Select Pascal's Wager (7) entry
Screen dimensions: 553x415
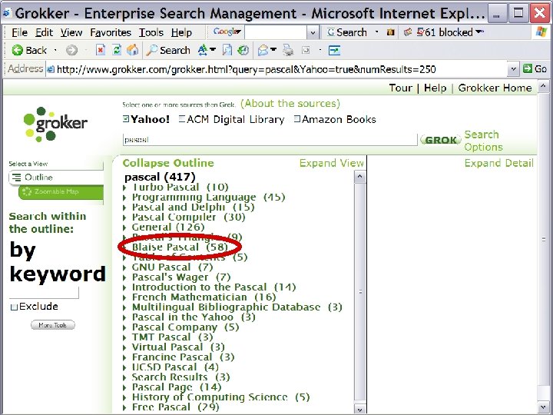point(181,277)
